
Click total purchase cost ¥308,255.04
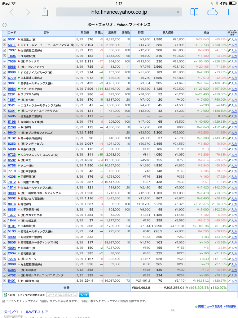[x=174, y=288]
